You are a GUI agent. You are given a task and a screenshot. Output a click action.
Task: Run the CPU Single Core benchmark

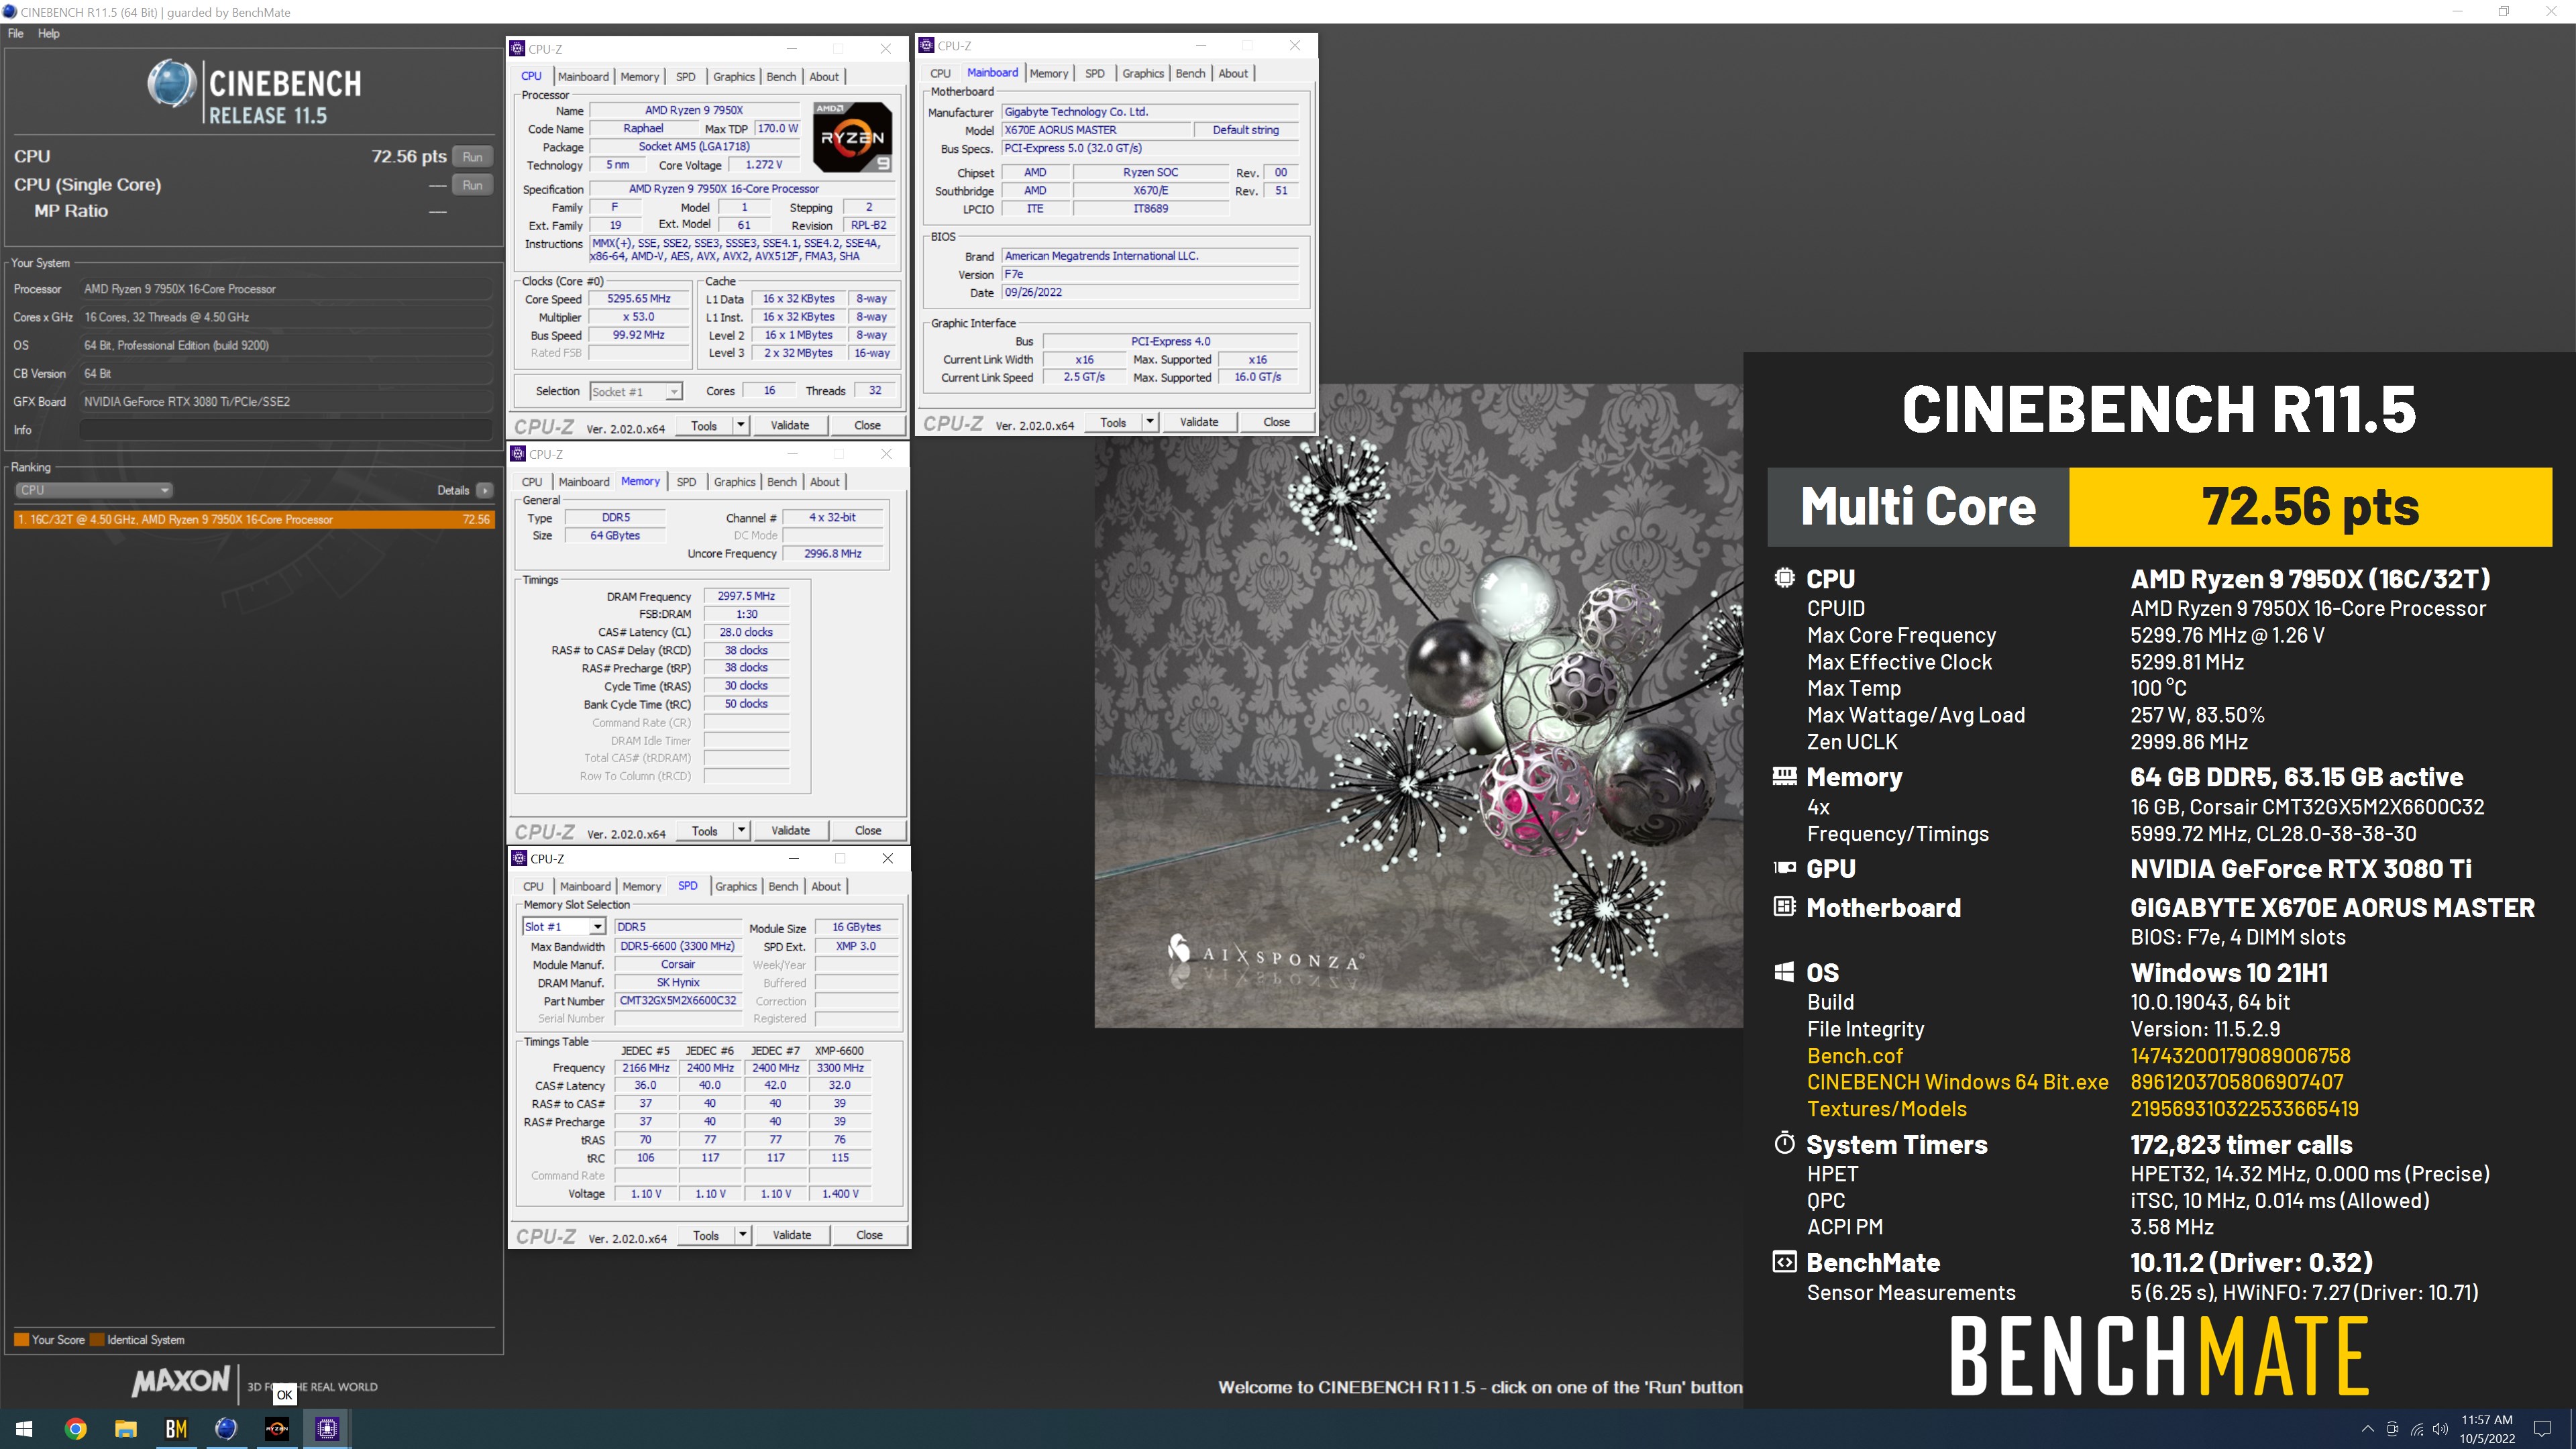click(473, 185)
